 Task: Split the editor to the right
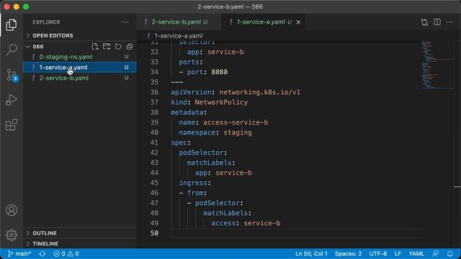(x=437, y=22)
